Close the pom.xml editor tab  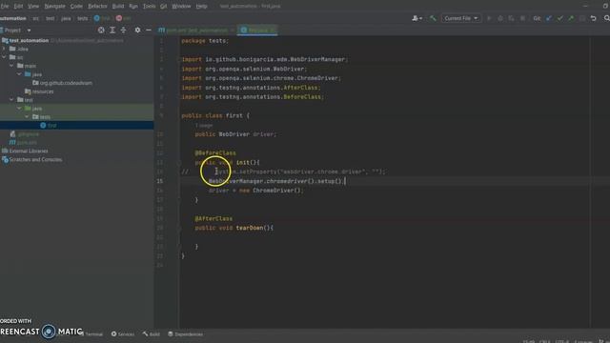pyautogui.click(x=233, y=30)
